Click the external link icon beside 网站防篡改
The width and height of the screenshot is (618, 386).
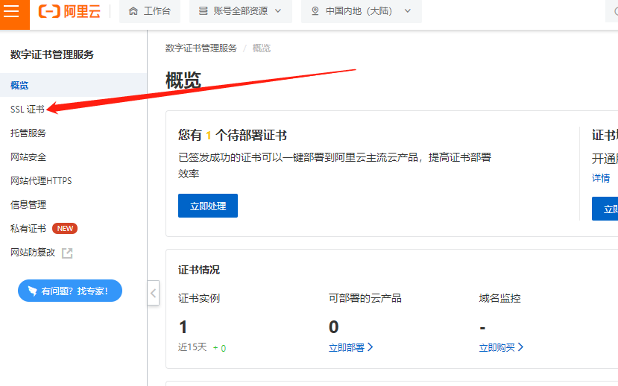pyautogui.click(x=67, y=253)
